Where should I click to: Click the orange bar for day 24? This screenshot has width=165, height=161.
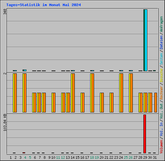122,93
